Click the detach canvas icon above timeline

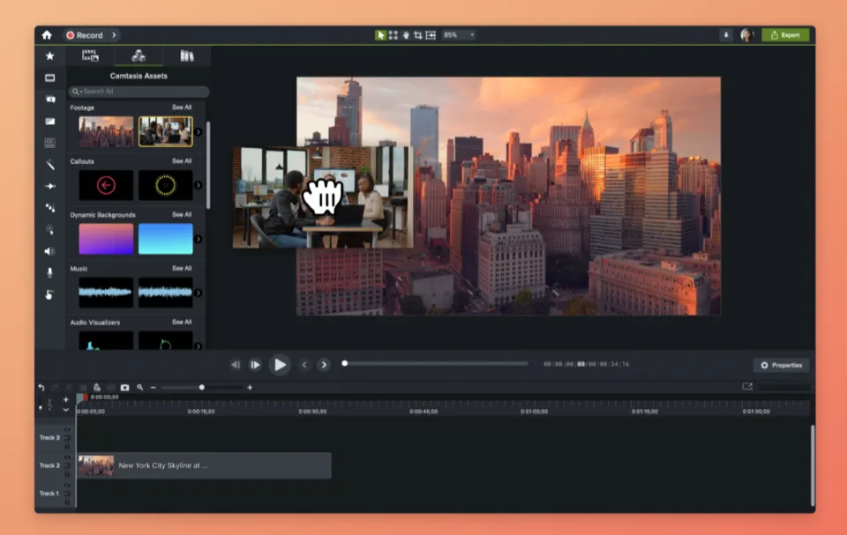point(747,387)
